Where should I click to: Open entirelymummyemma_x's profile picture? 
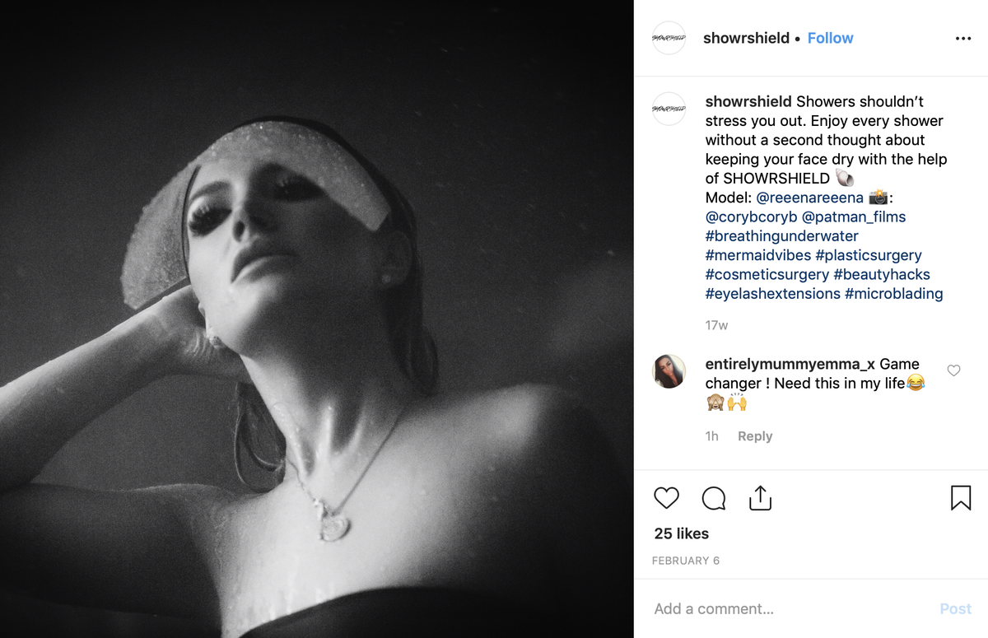pyautogui.click(x=669, y=371)
